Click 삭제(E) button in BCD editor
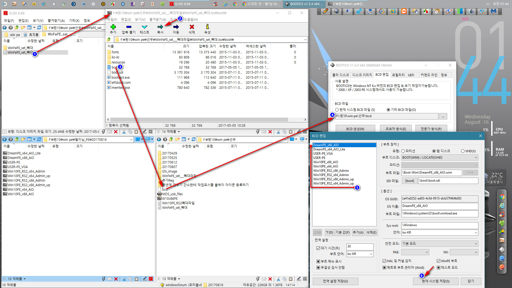 coord(371,233)
